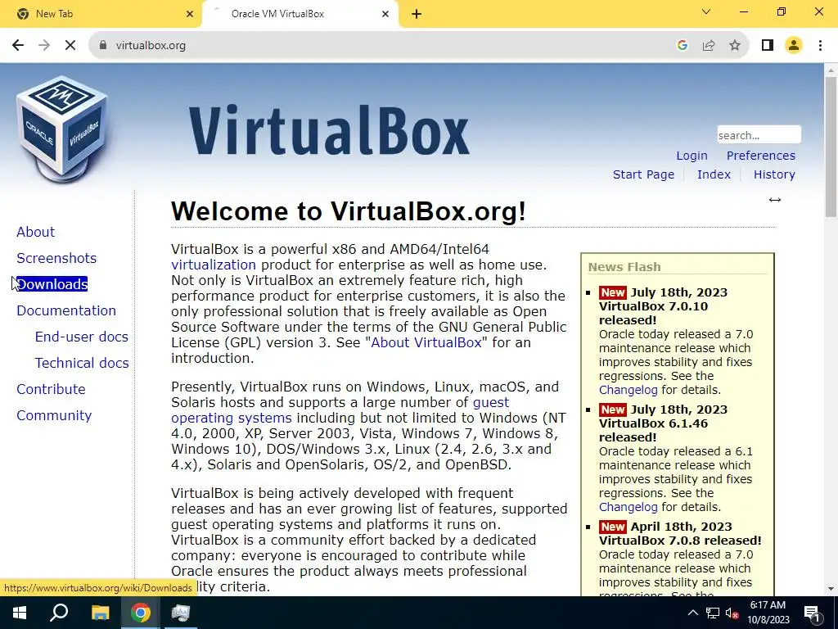Open the Downloads sidebar link
This screenshot has width=838, height=629.
pos(52,284)
